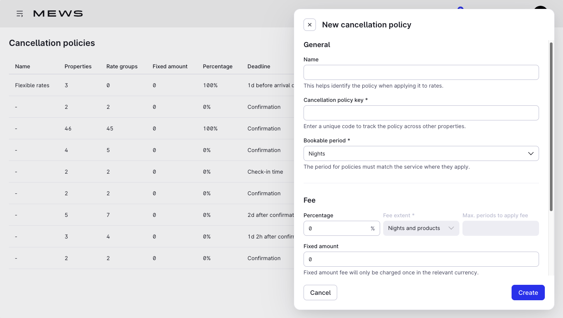Click the Cancel button
This screenshot has width=563, height=318.
tap(320, 293)
